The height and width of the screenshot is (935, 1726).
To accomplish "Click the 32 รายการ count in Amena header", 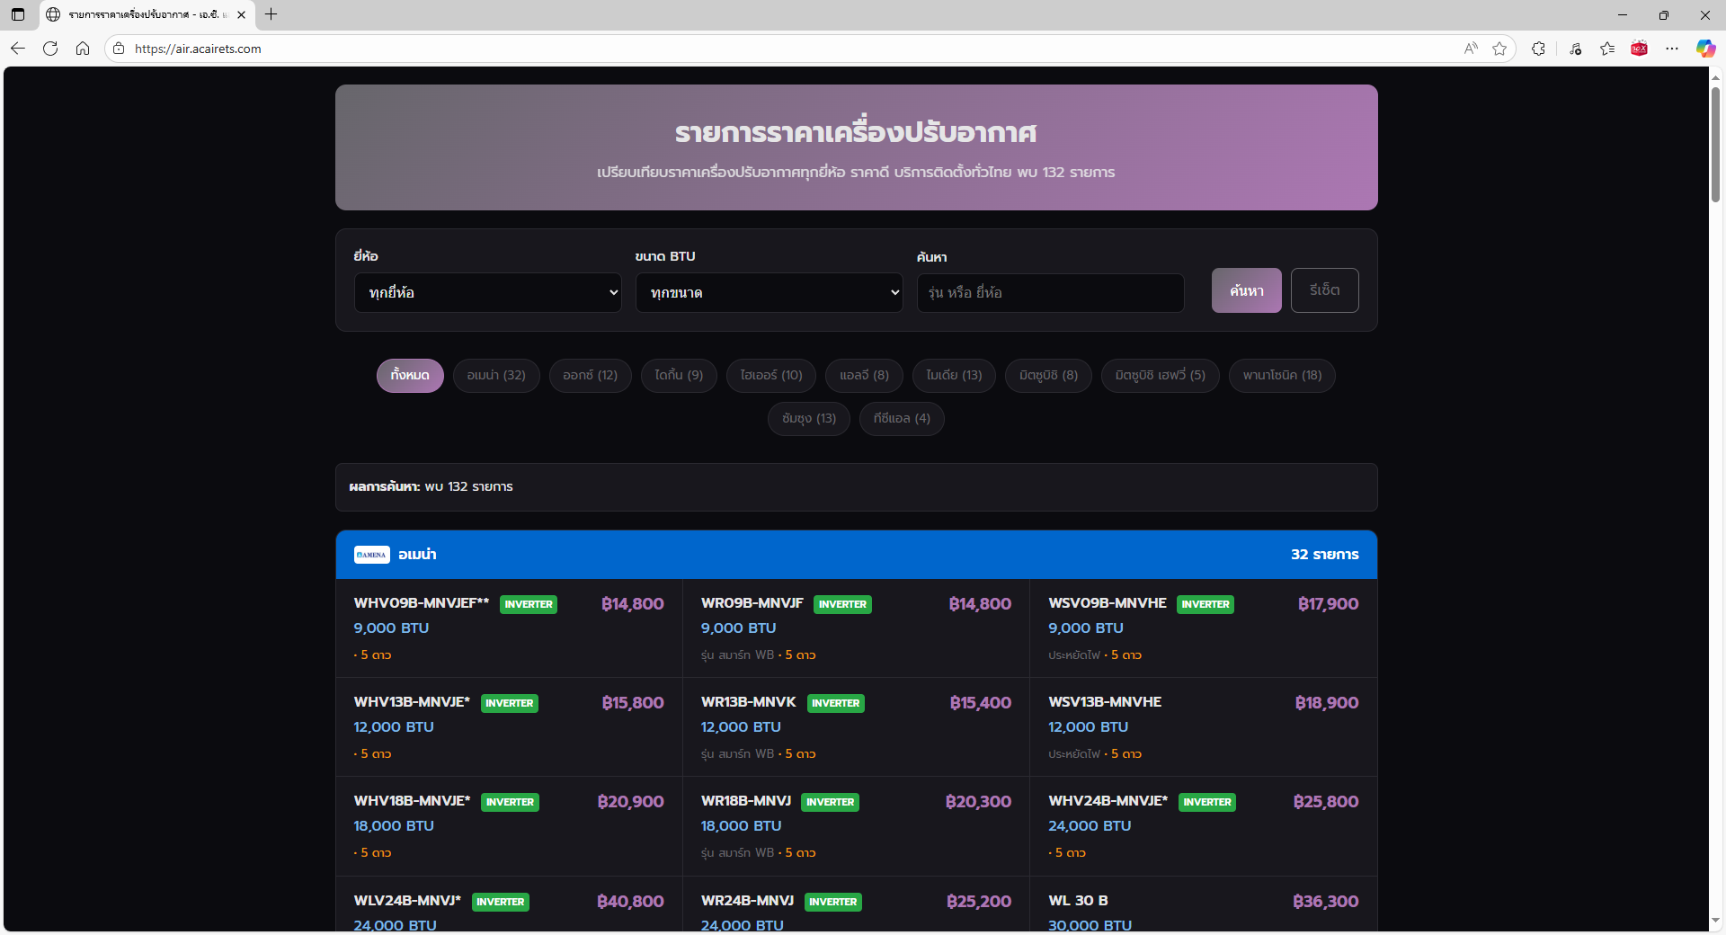I will tap(1324, 555).
